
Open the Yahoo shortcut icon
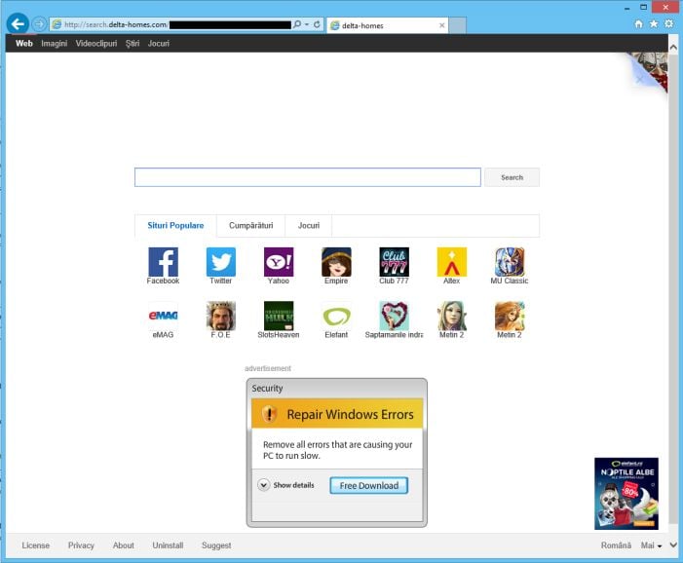pos(279,262)
